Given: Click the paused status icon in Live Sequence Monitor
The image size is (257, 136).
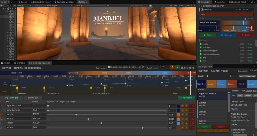Looking at the screenshot, I should coord(202,10).
